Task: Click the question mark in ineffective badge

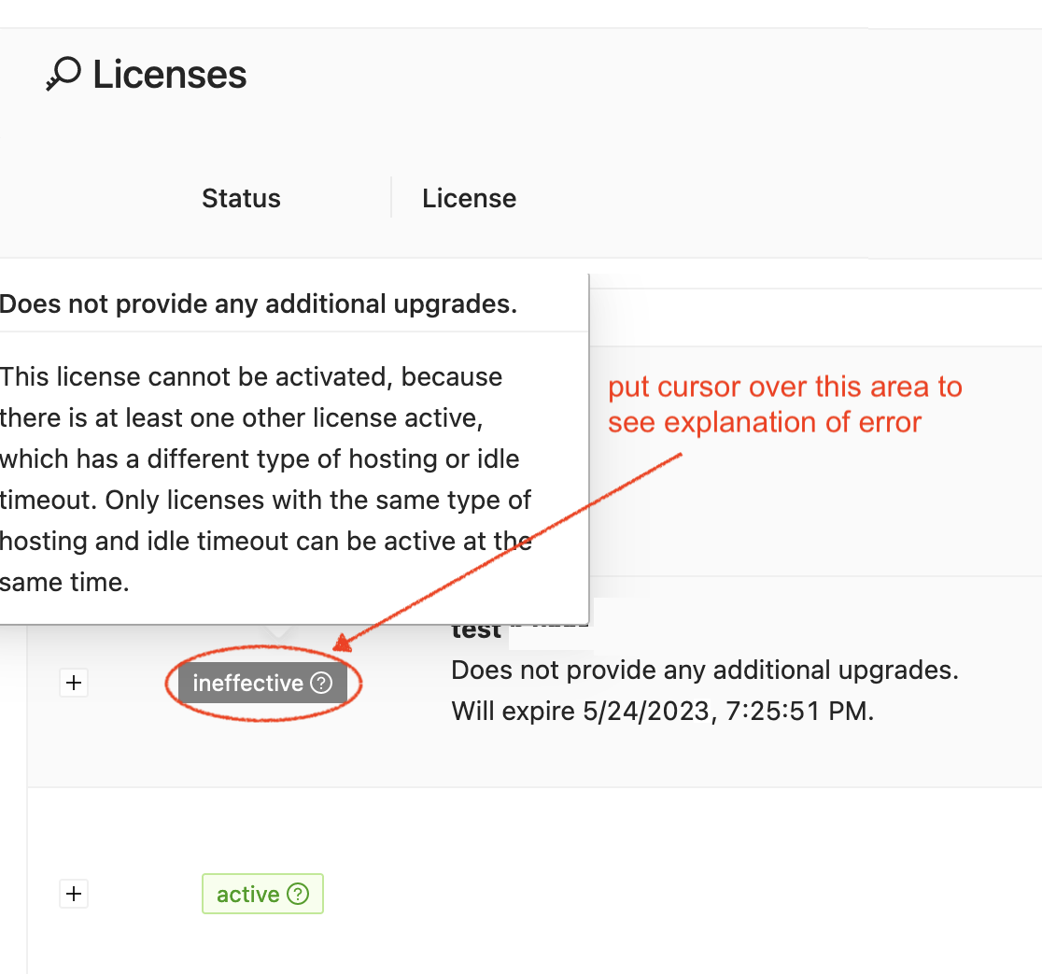Action: click(x=321, y=683)
